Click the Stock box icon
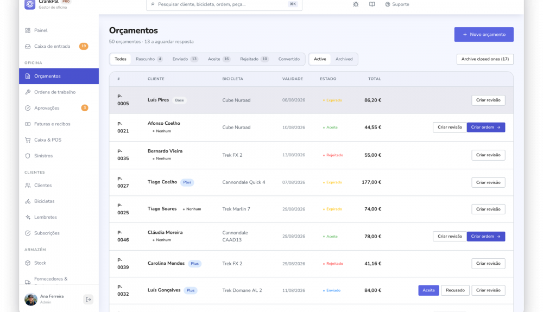The height and width of the screenshot is (312, 543). pyautogui.click(x=28, y=263)
